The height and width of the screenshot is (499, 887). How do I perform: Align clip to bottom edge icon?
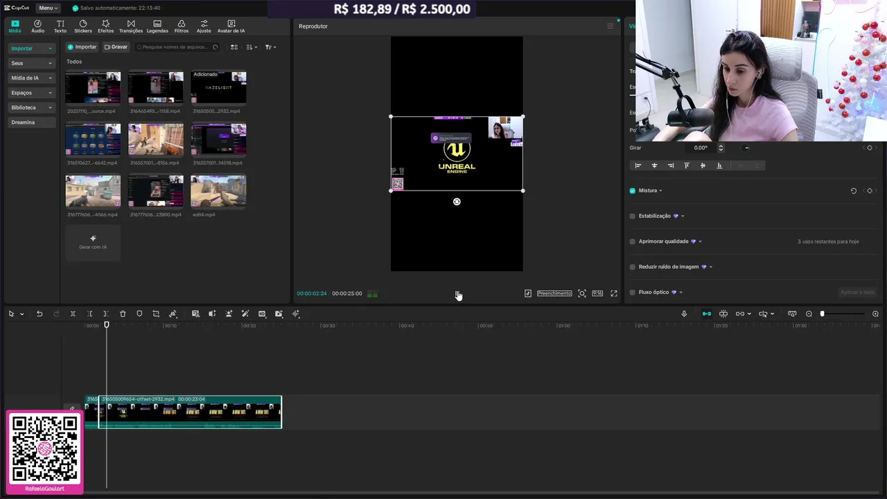coord(719,166)
